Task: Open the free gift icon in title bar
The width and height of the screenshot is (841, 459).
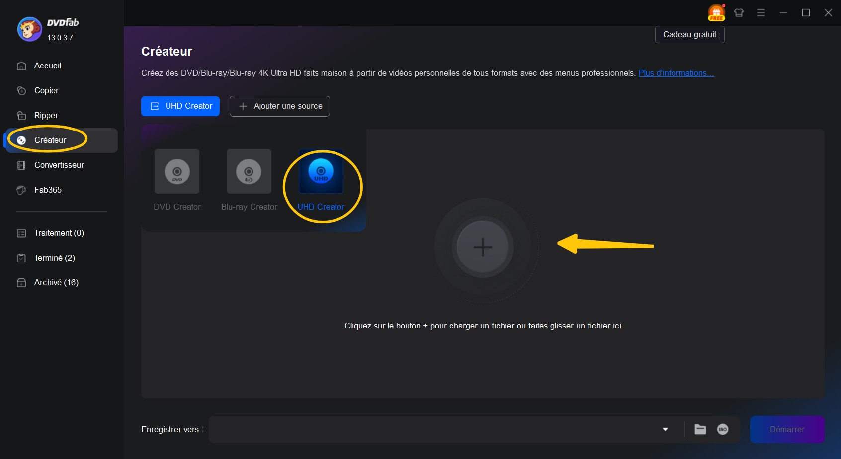Action: tap(716, 12)
